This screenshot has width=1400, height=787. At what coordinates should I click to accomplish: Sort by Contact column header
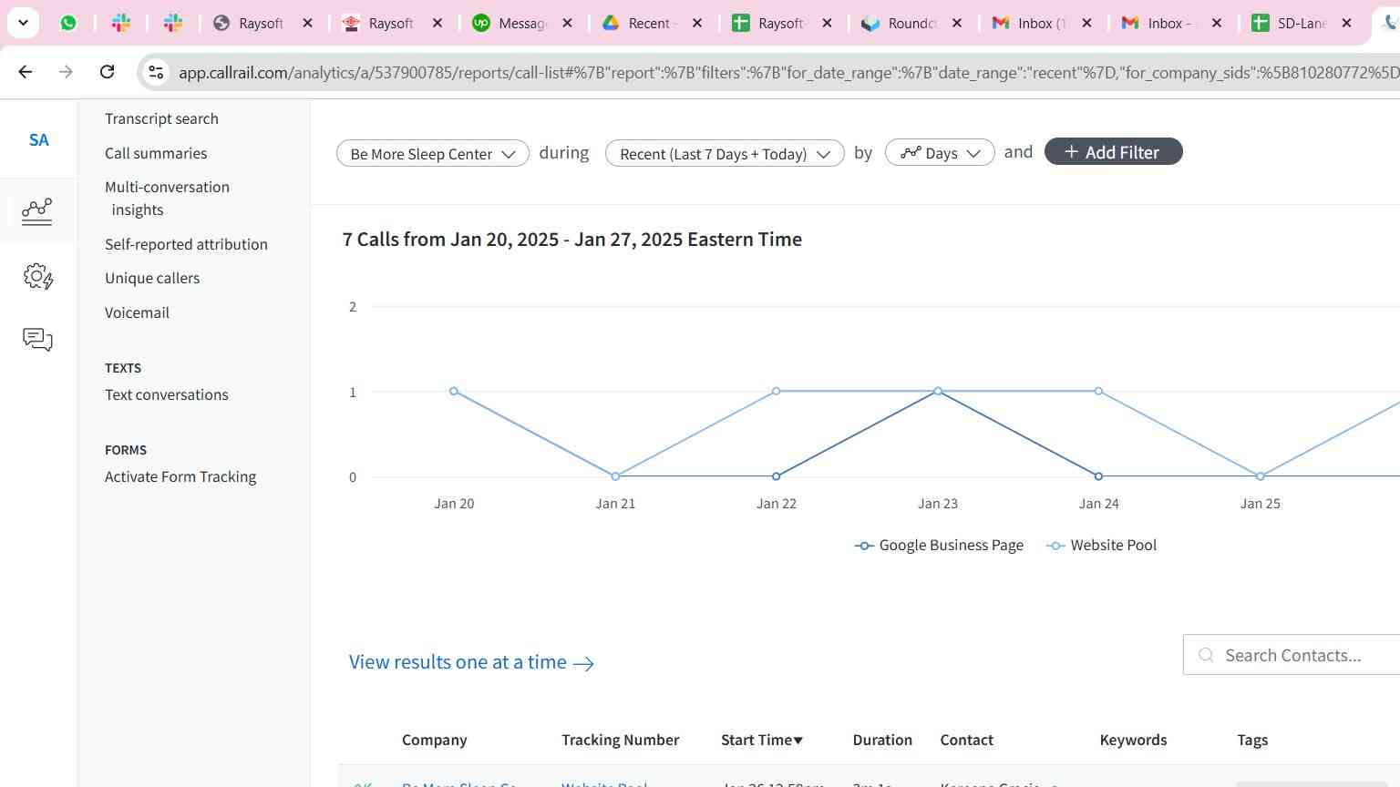click(x=966, y=740)
